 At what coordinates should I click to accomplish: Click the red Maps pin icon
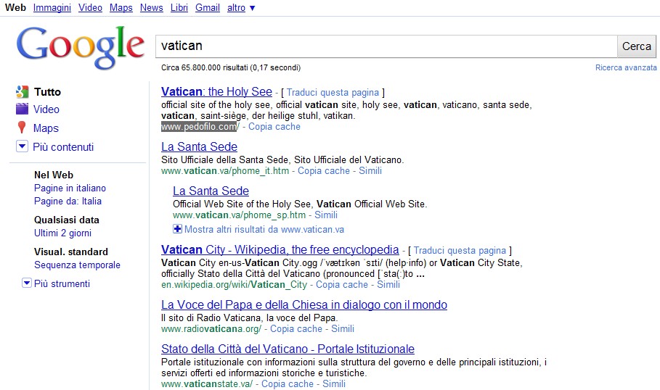[x=21, y=128]
